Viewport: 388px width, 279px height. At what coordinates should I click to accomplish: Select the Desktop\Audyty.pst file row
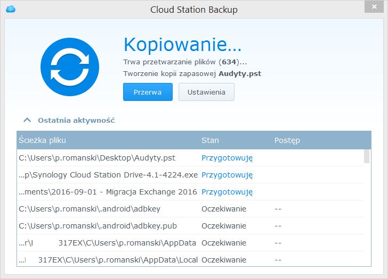click(x=190, y=158)
